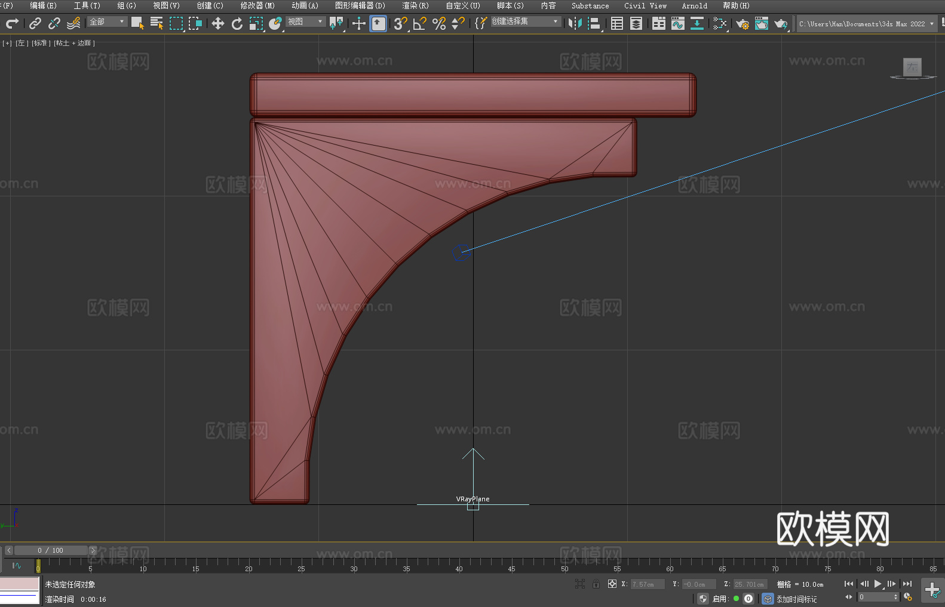The width and height of the screenshot is (945, 607).
Task: Open the Rendered Frame Window icon
Action: pyautogui.click(x=762, y=23)
